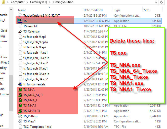Viewport: 167px width, 129px height.
Task: Click the Type column header
Action: 117,10
